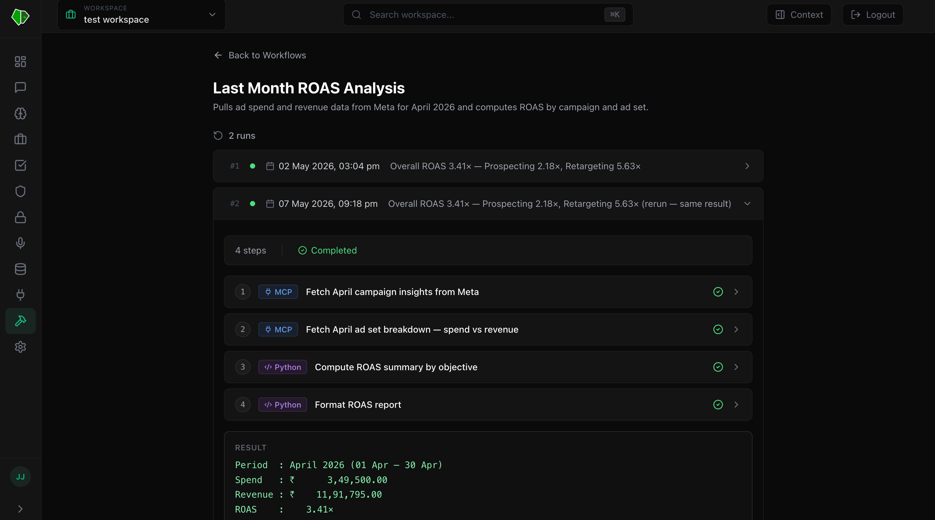Expand step 4 Format ROAS report chevron
Screen dimensions: 935x520
click(x=736, y=405)
